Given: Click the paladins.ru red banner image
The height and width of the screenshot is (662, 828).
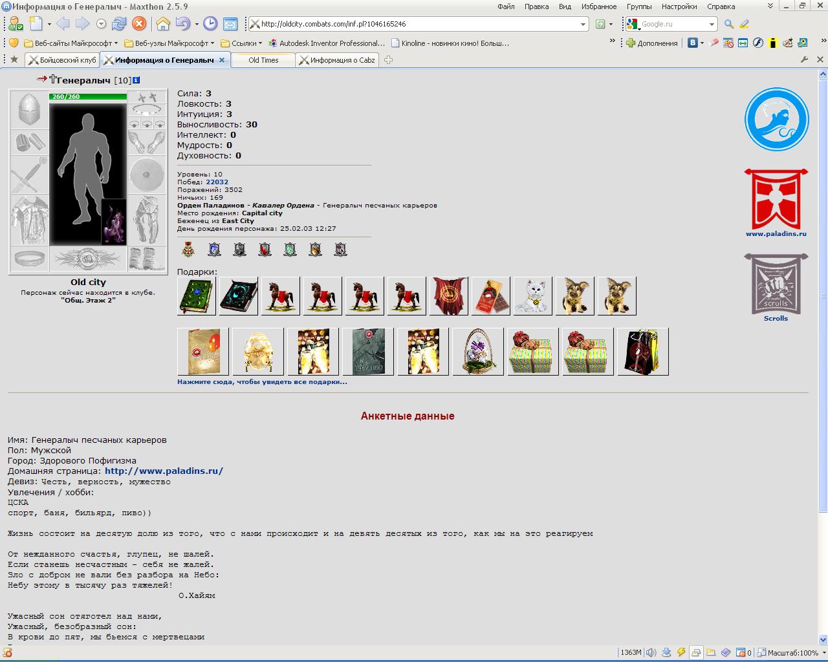Looking at the screenshot, I should 776,199.
